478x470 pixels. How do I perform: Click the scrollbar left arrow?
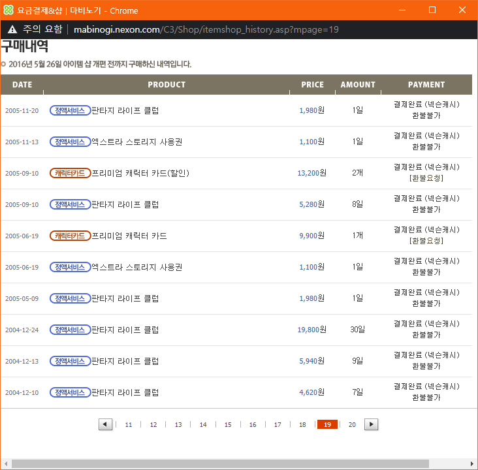[x=5, y=463]
